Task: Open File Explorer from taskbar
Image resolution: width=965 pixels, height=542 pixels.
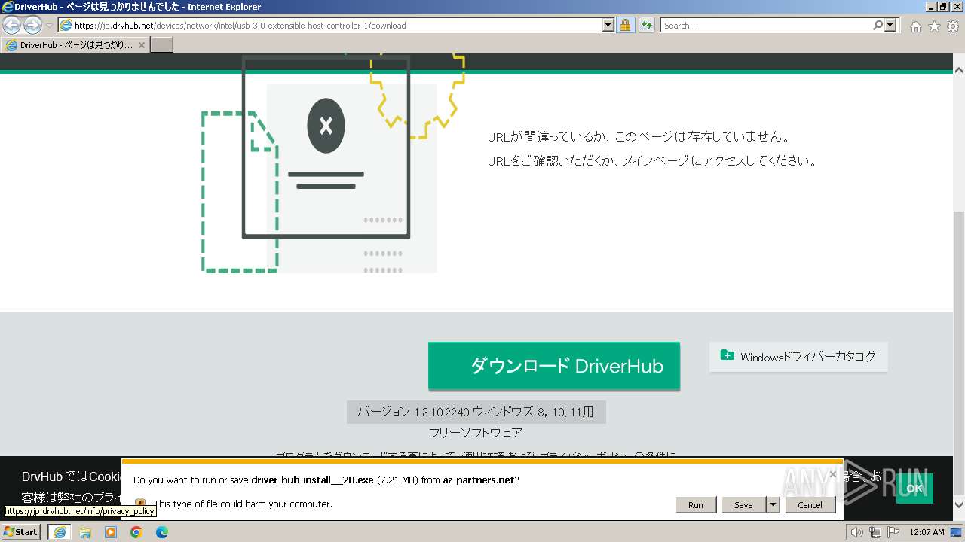Action: pyautogui.click(x=85, y=532)
